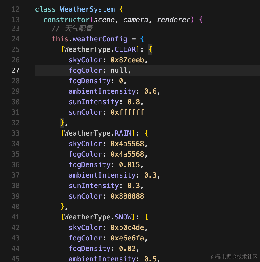
Task: Click the sunIntensity value 0.8
Action: tap(134, 102)
